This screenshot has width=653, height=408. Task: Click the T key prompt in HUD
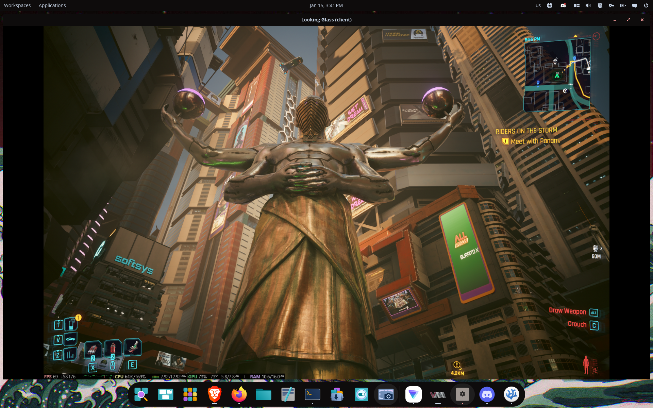click(58, 325)
